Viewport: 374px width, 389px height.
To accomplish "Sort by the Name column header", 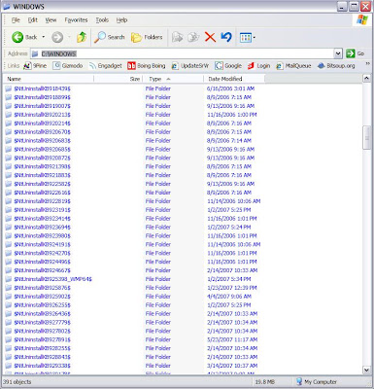I will pyautogui.click(x=49, y=79).
